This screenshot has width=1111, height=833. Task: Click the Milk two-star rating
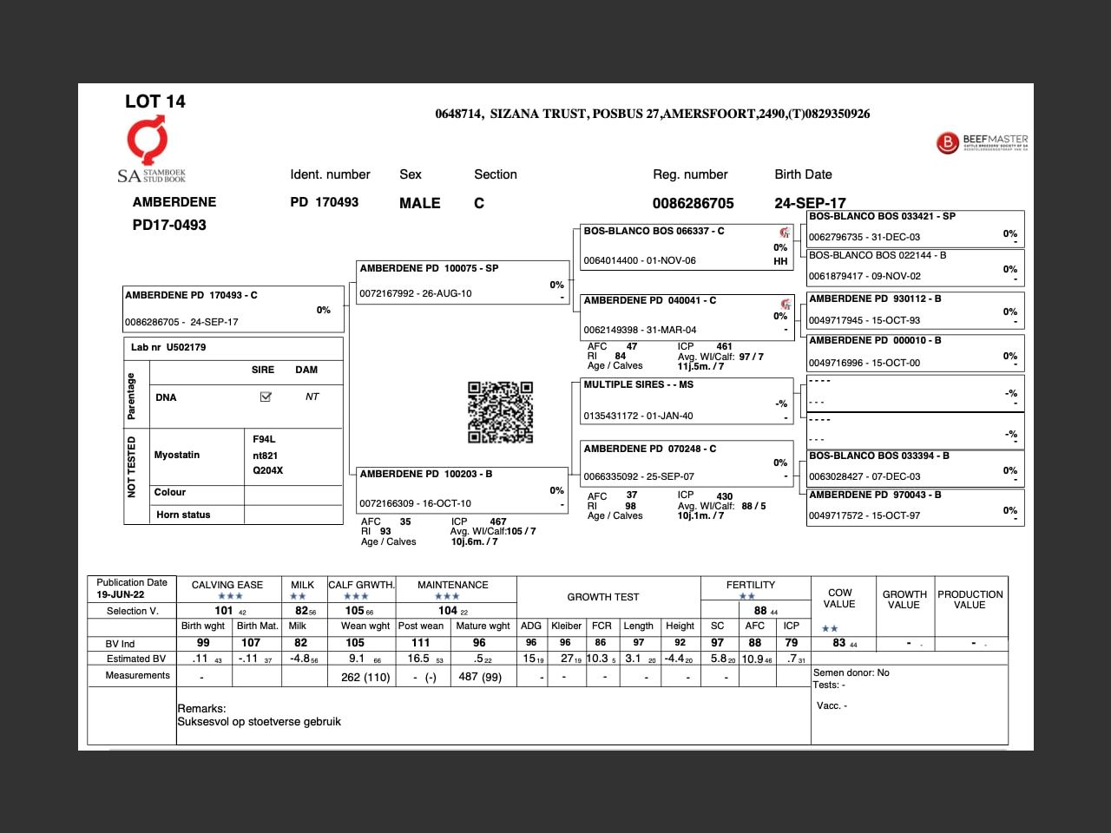pos(298,596)
